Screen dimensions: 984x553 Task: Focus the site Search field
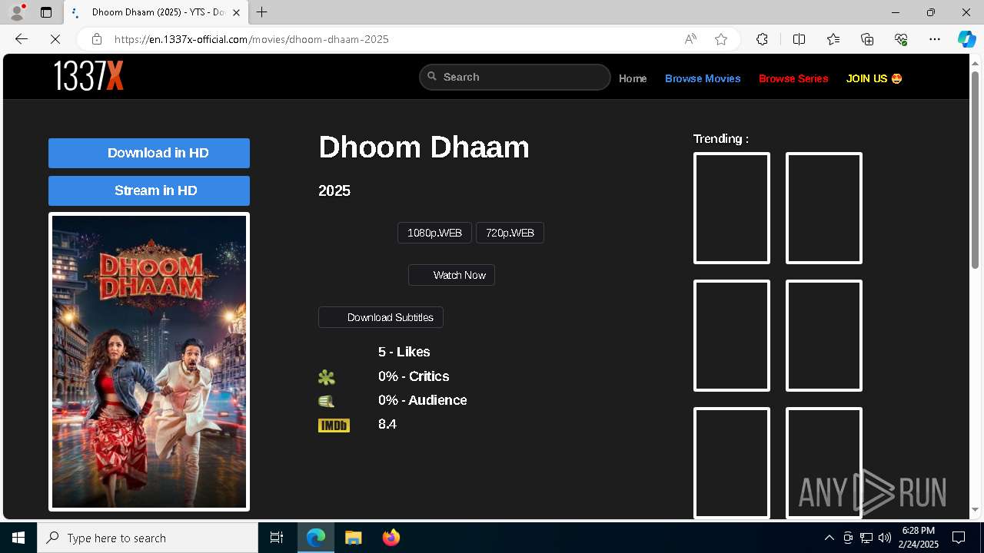[x=515, y=77]
